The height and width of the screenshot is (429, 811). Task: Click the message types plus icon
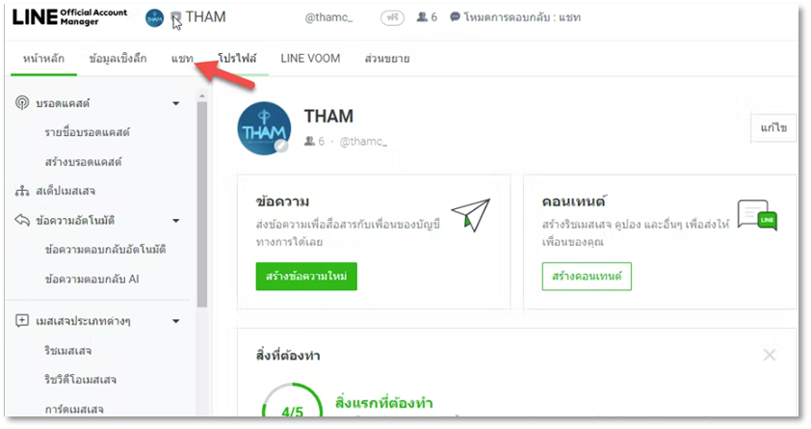click(22, 320)
